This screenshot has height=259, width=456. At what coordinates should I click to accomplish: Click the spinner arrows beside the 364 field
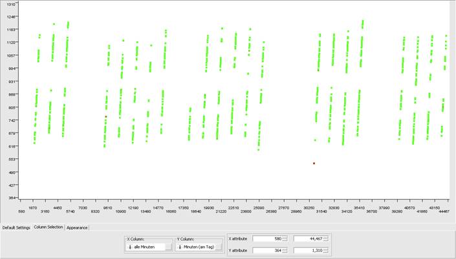tap(285, 251)
